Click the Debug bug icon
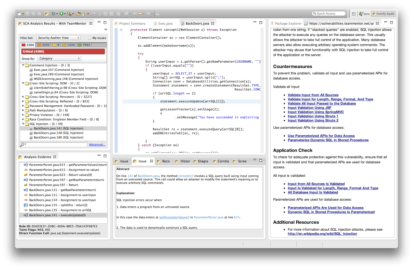This screenshot has width=413, height=269. (53, 14)
